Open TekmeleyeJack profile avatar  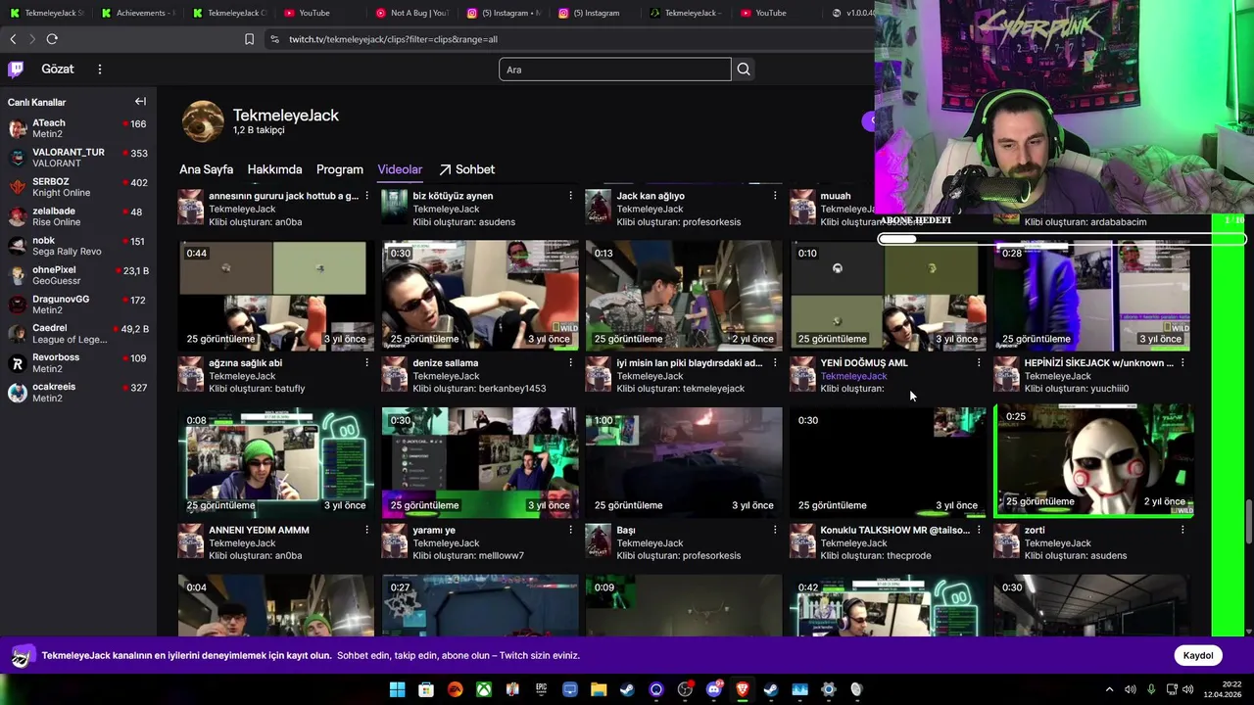click(203, 120)
